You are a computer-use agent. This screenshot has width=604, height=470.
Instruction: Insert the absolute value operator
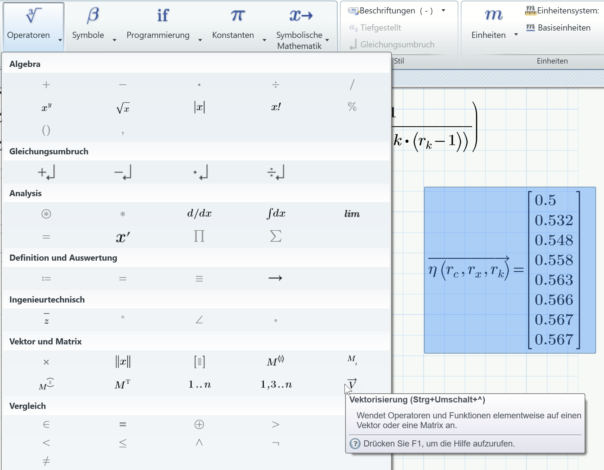pos(199,107)
